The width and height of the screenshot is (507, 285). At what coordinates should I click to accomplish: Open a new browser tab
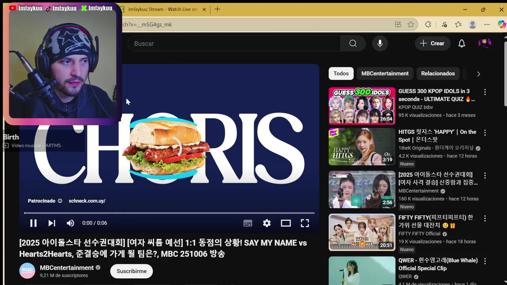coord(217,9)
